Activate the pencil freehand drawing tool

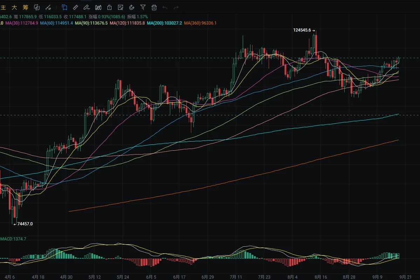point(87,7)
